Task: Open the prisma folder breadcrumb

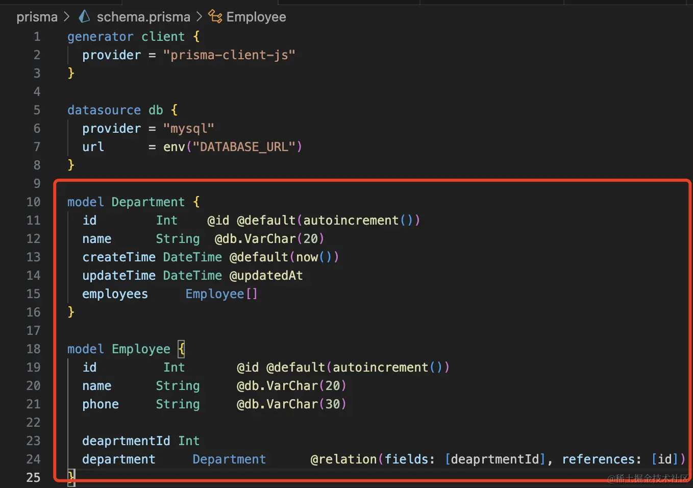Action: coord(37,17)
